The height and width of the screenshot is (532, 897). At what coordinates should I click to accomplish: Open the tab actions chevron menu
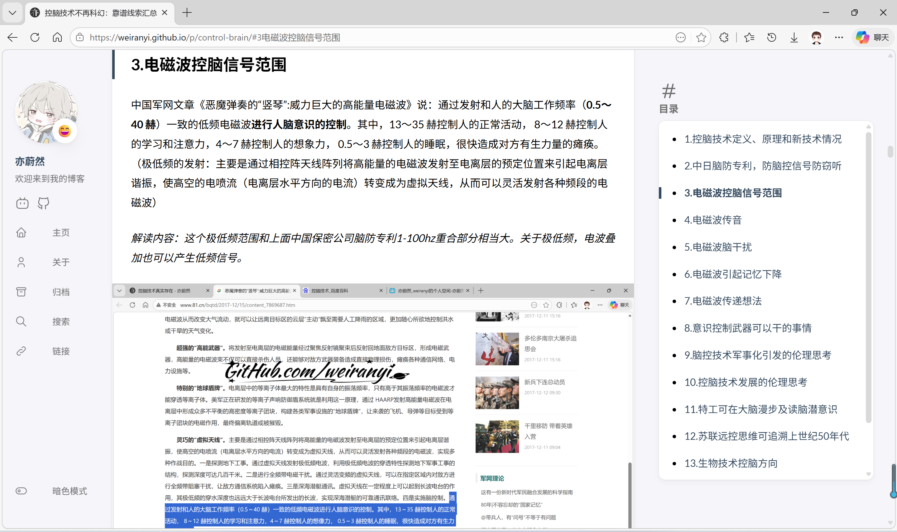tap(12, 12)
